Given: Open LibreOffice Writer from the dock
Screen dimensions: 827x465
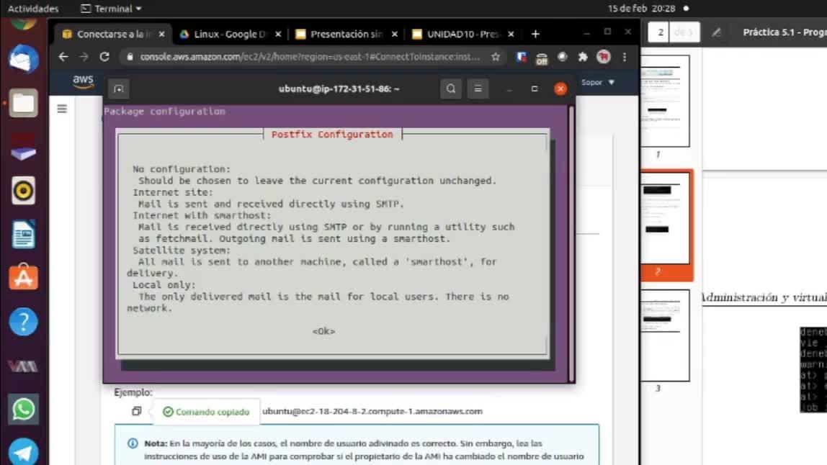Looking at the screenshot, I should (23, 234).
